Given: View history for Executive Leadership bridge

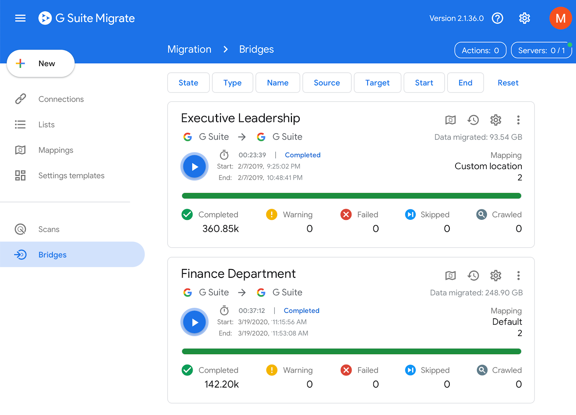Looking at the screenshot, I should (473, 120).
